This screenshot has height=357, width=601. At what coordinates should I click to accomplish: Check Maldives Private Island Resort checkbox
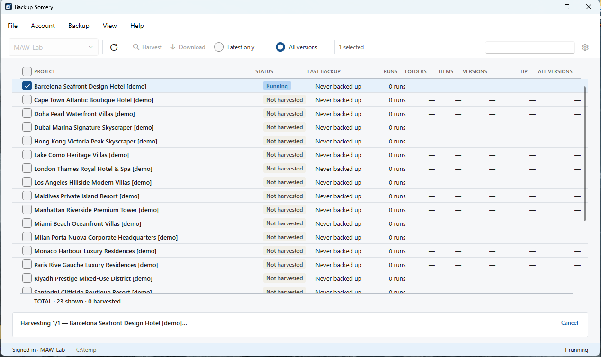pos(27,196)
